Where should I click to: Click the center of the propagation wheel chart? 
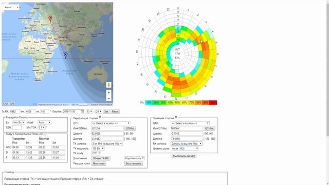point(177,53)
